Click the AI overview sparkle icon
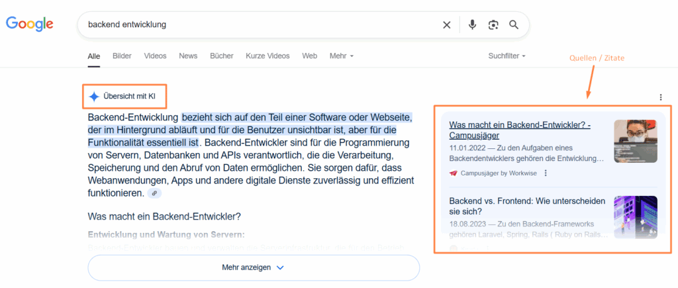Image resolution: width=678 pixels, height=288 pixels. 94,97
